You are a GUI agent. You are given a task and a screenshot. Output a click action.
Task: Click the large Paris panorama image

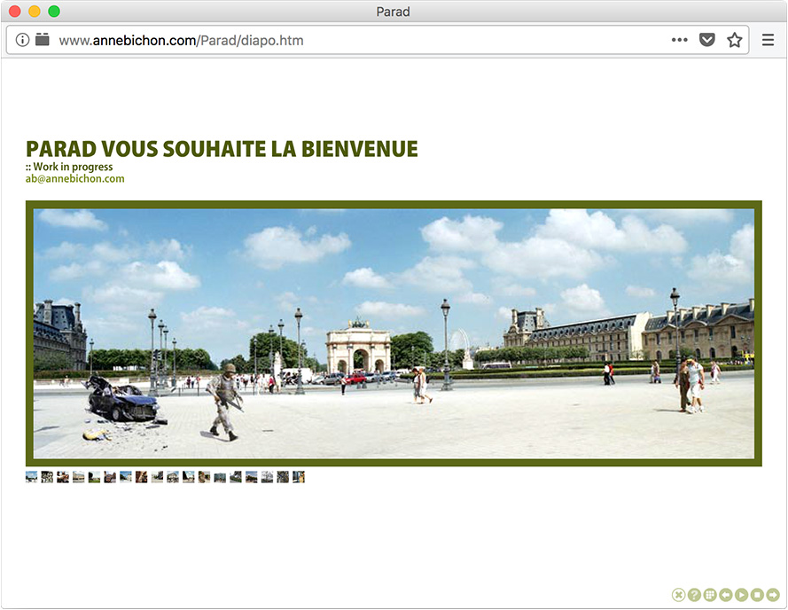[394, 333]
